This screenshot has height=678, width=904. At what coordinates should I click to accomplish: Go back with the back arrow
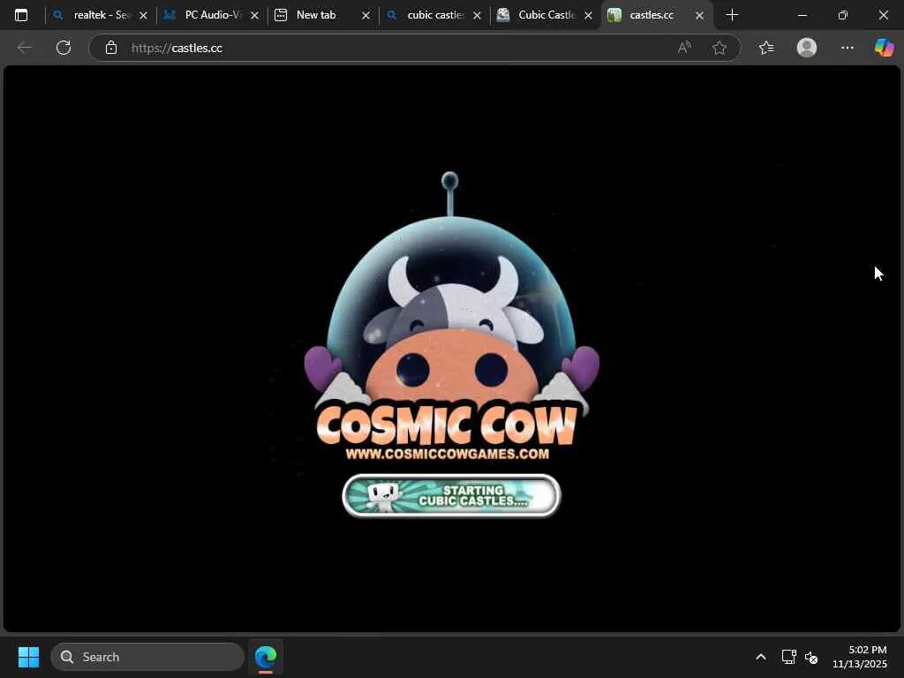pos(24,48)
